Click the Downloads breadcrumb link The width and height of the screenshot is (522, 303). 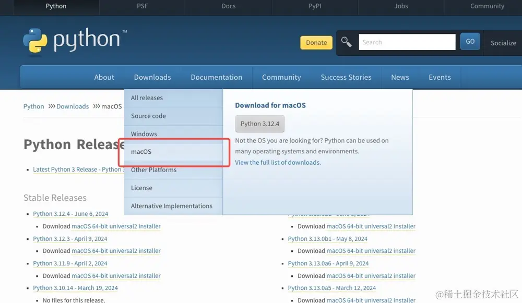[x=73, y=106]
